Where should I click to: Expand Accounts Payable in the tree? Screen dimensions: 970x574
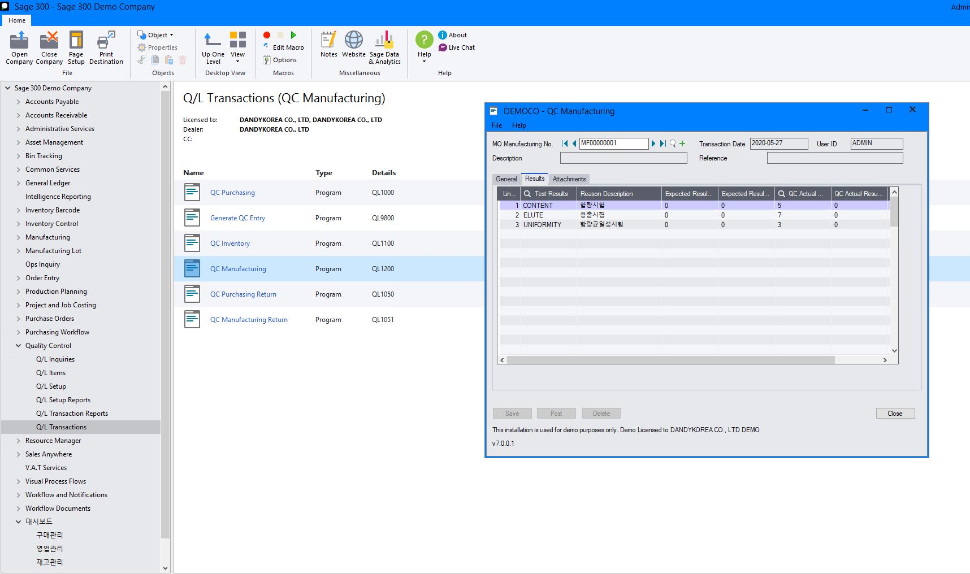coord(19,102)
